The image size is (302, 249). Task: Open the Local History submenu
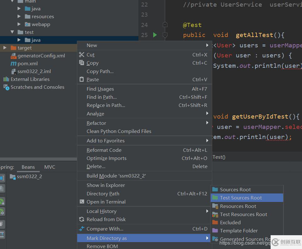[x=144, y=211]
